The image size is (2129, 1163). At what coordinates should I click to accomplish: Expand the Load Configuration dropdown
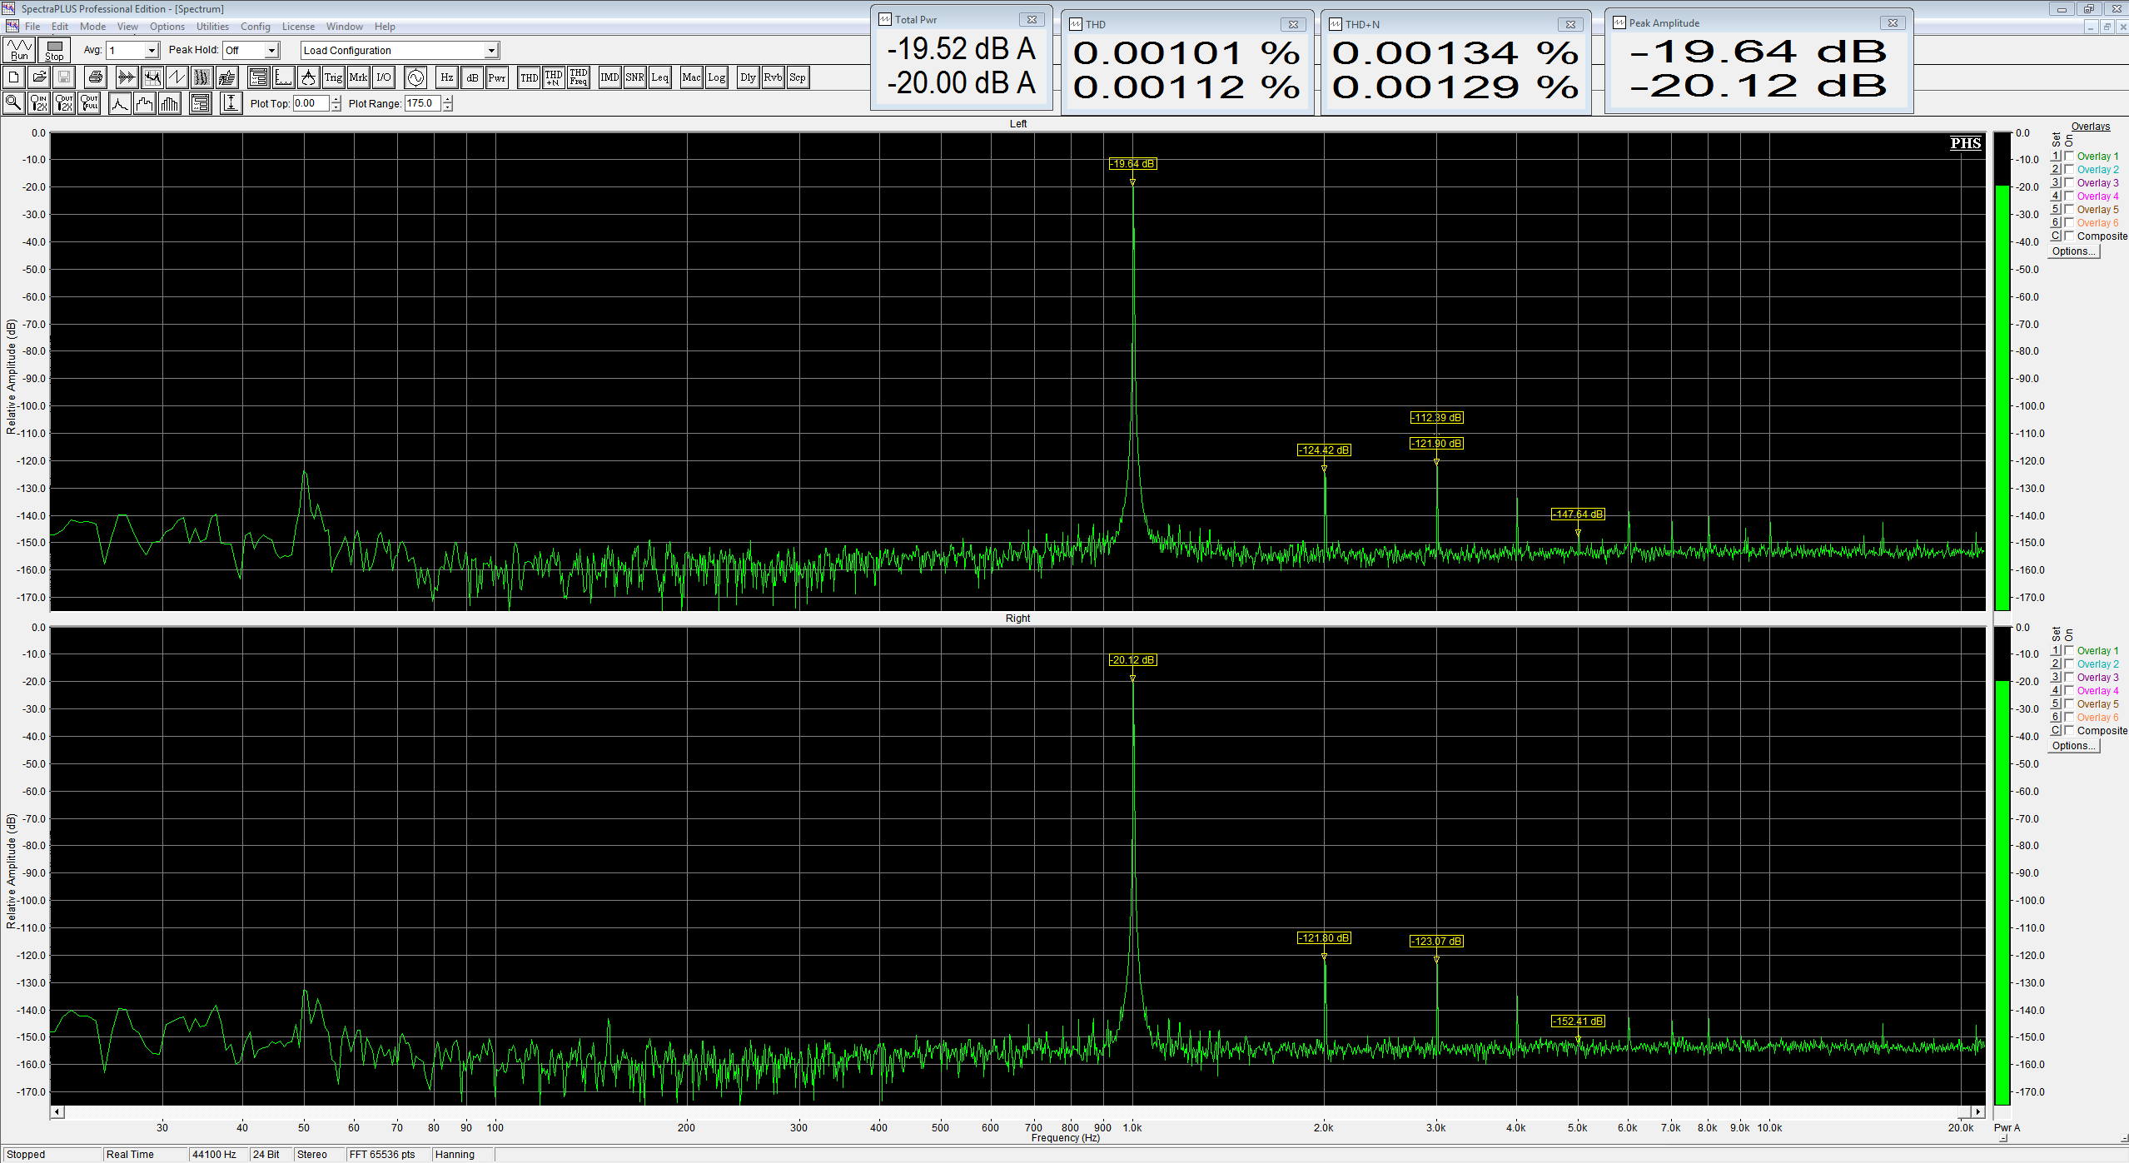(491, 51)
